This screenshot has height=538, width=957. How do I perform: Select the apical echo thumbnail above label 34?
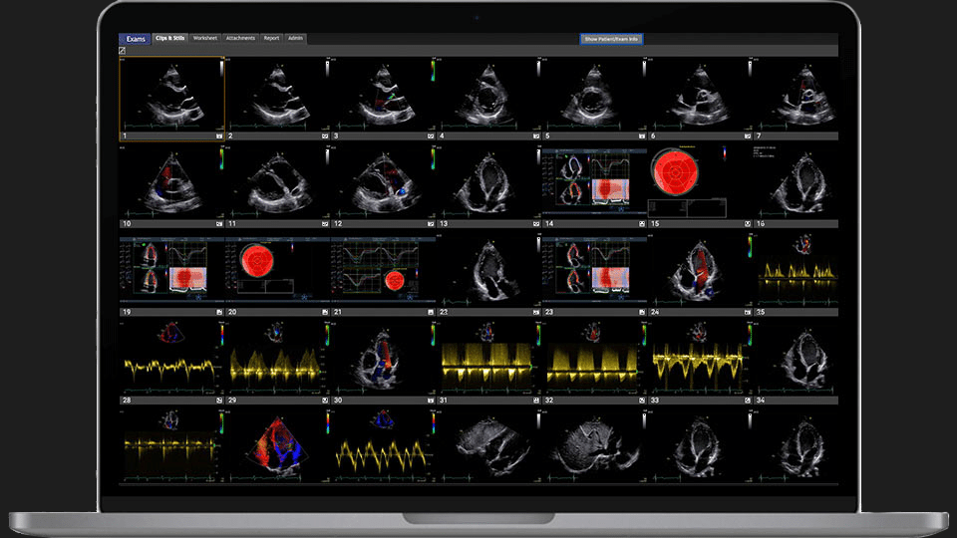(x=797, y=359)
